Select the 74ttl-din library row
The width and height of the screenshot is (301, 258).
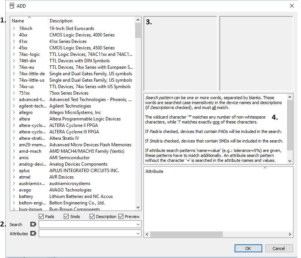(x=72, y=61)
